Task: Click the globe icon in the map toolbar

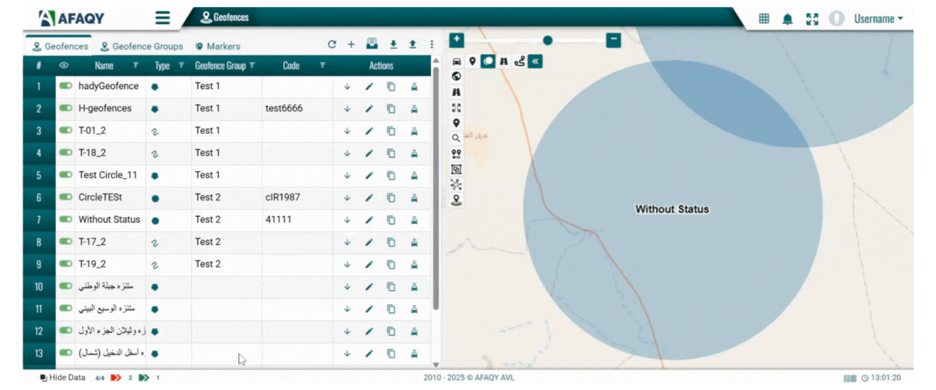Action: pos(456,77)
